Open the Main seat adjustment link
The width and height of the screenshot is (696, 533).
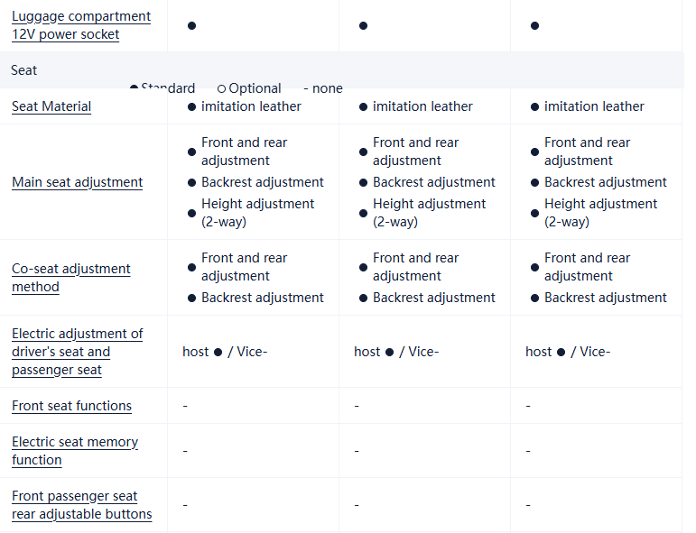click(78, 182)
